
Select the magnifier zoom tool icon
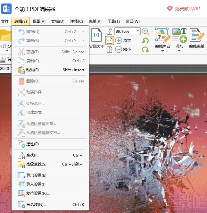[145, 31]
